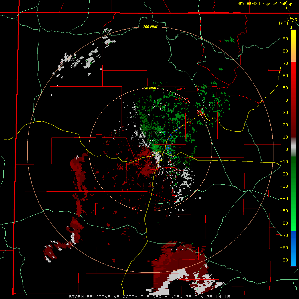Click the -90 value on velocity scale
Image resolution: width=299 pixels, height=299 pixels.
(284, 260)
